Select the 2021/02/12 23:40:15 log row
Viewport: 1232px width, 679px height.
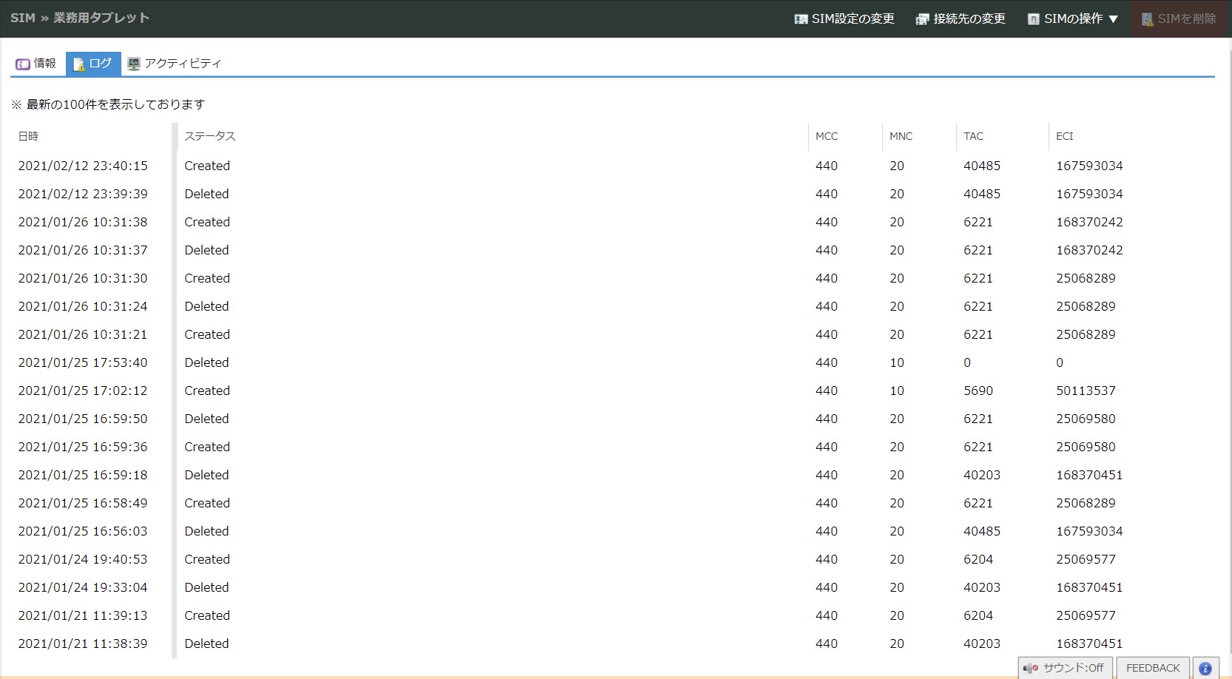pyautogui.click(x=83, y=166)
